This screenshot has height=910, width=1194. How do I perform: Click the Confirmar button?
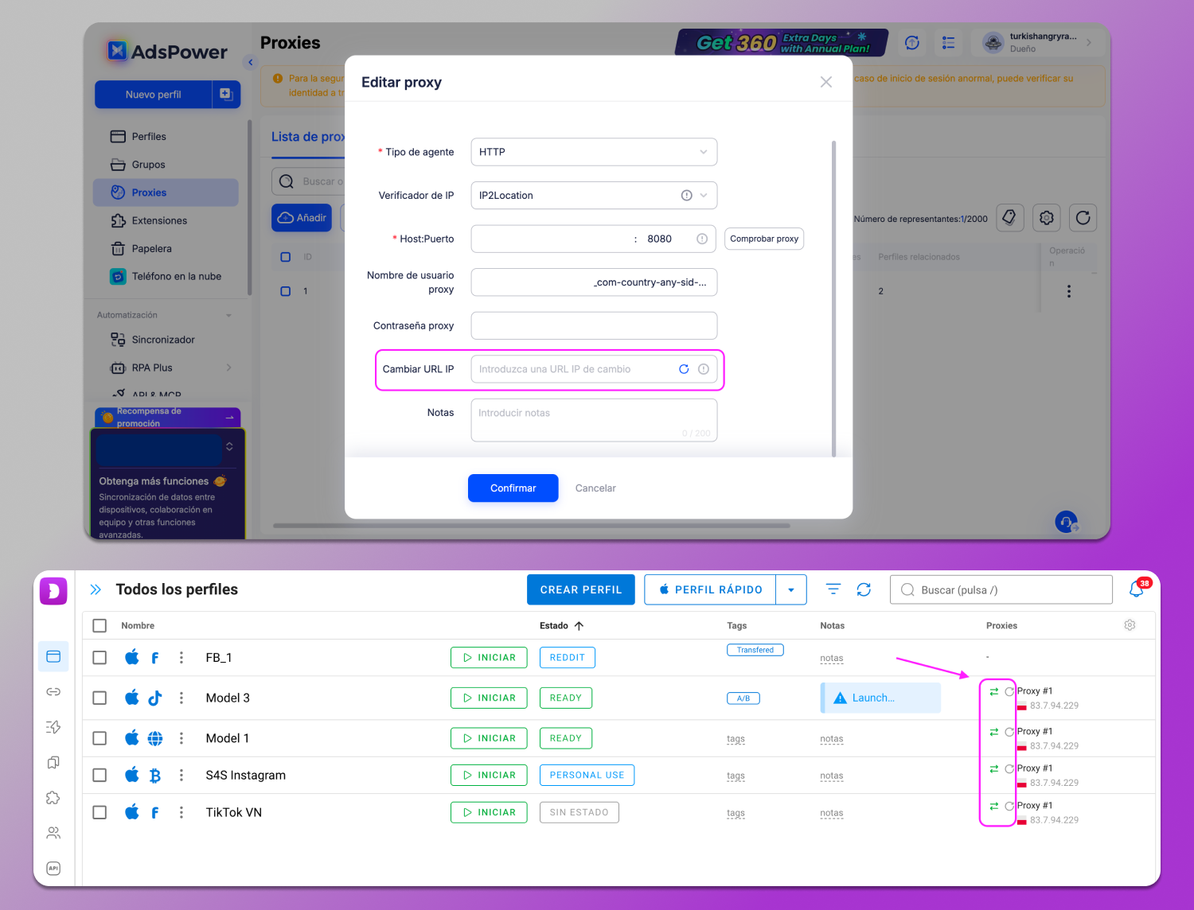pos(513,488)
